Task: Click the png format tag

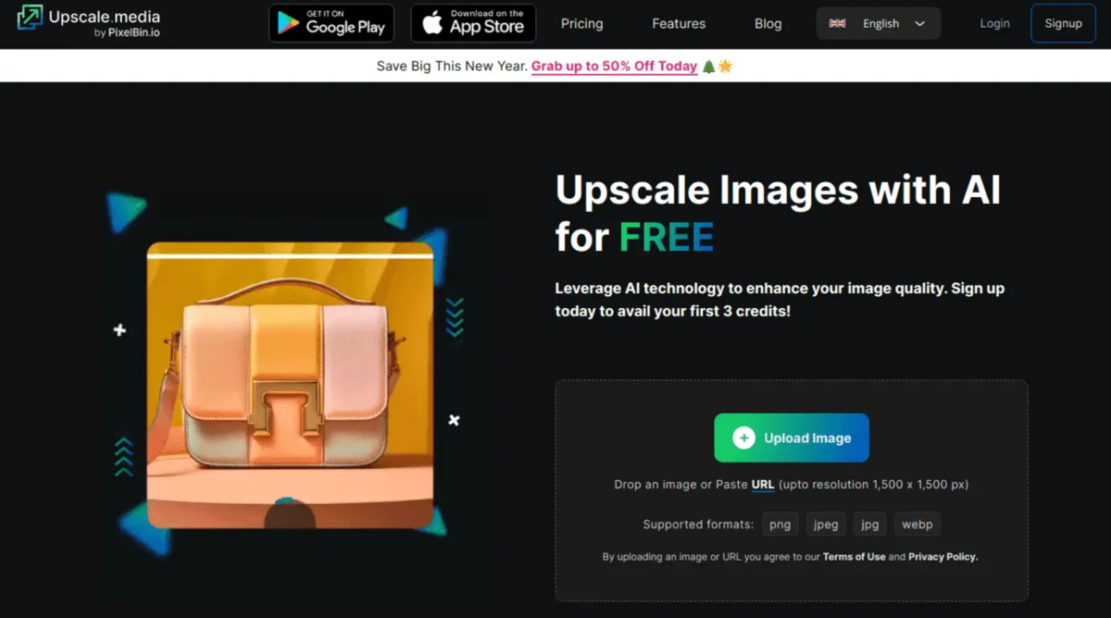Action: [x=780, y=525]
